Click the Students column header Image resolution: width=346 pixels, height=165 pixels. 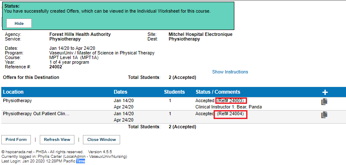pyautogui.click(x=174, y=92)
